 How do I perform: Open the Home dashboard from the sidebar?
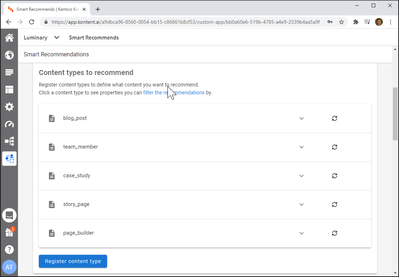[9, 37]
